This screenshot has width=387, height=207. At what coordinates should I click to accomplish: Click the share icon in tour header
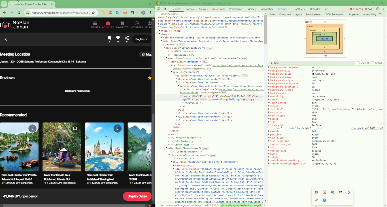point(127,38)
